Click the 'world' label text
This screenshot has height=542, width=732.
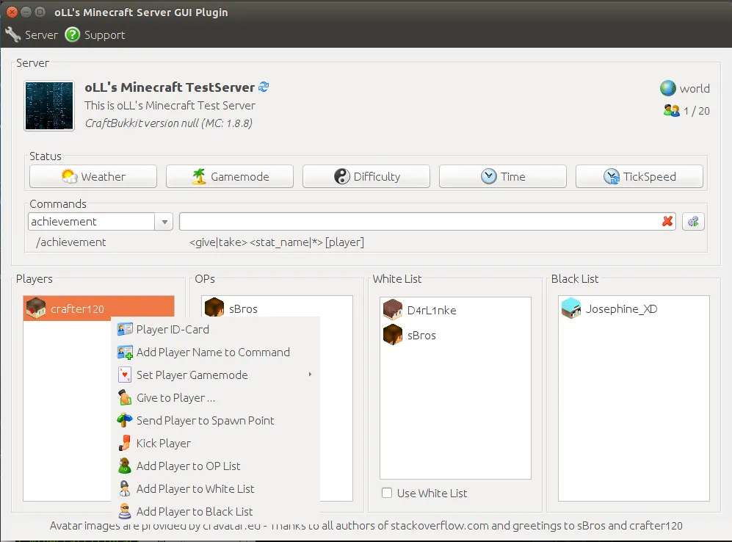pyautogui.click(x=695, y=89)
